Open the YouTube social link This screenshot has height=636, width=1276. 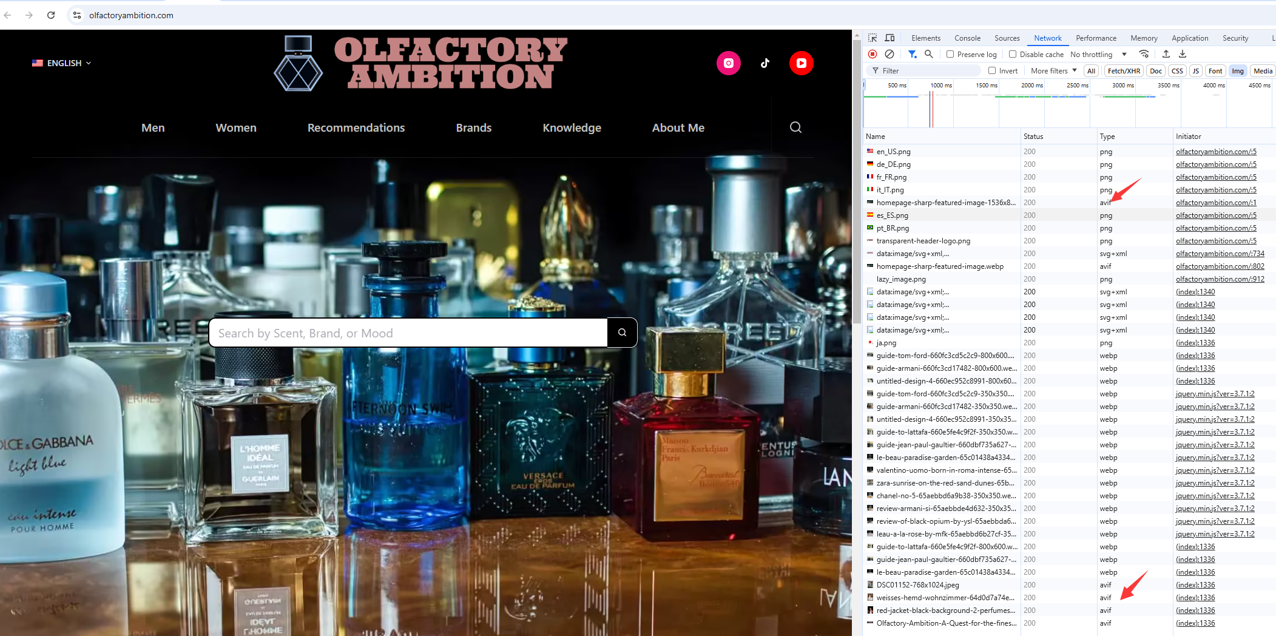coord(802,63)
